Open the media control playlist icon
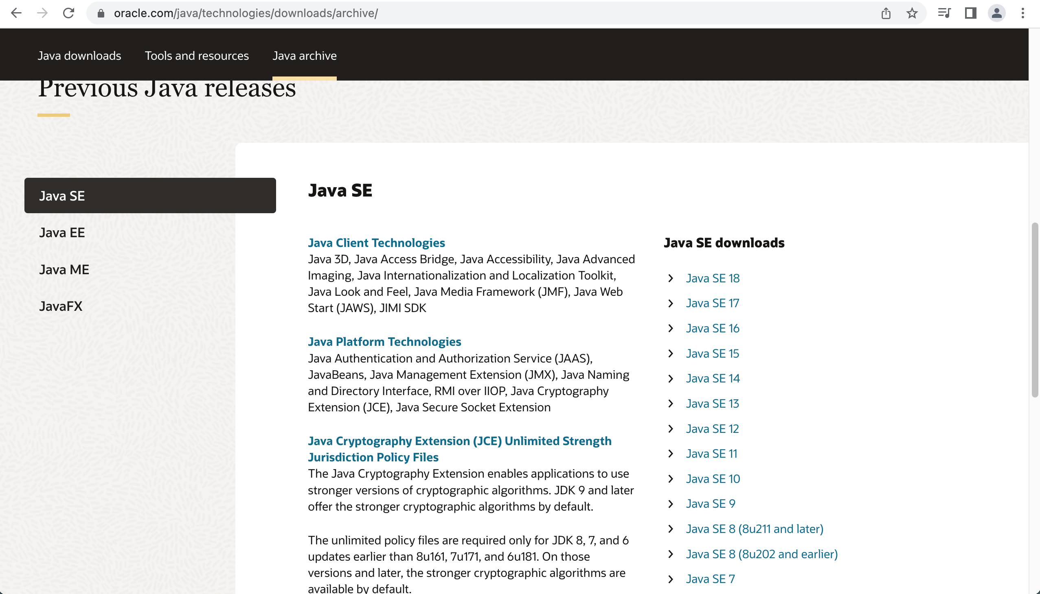This screenshot has height=594, width=1040. click(x=944, y=13)
